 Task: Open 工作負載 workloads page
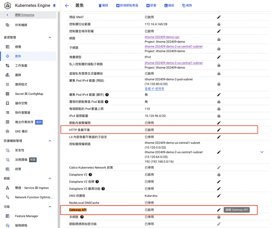coord(21,65)
